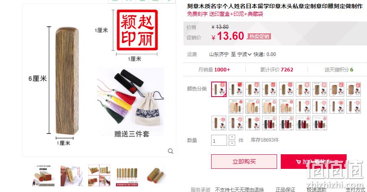This screenshot has width=367, height=192.
Task: Select the first option in third row
Action: click(219, 123)
